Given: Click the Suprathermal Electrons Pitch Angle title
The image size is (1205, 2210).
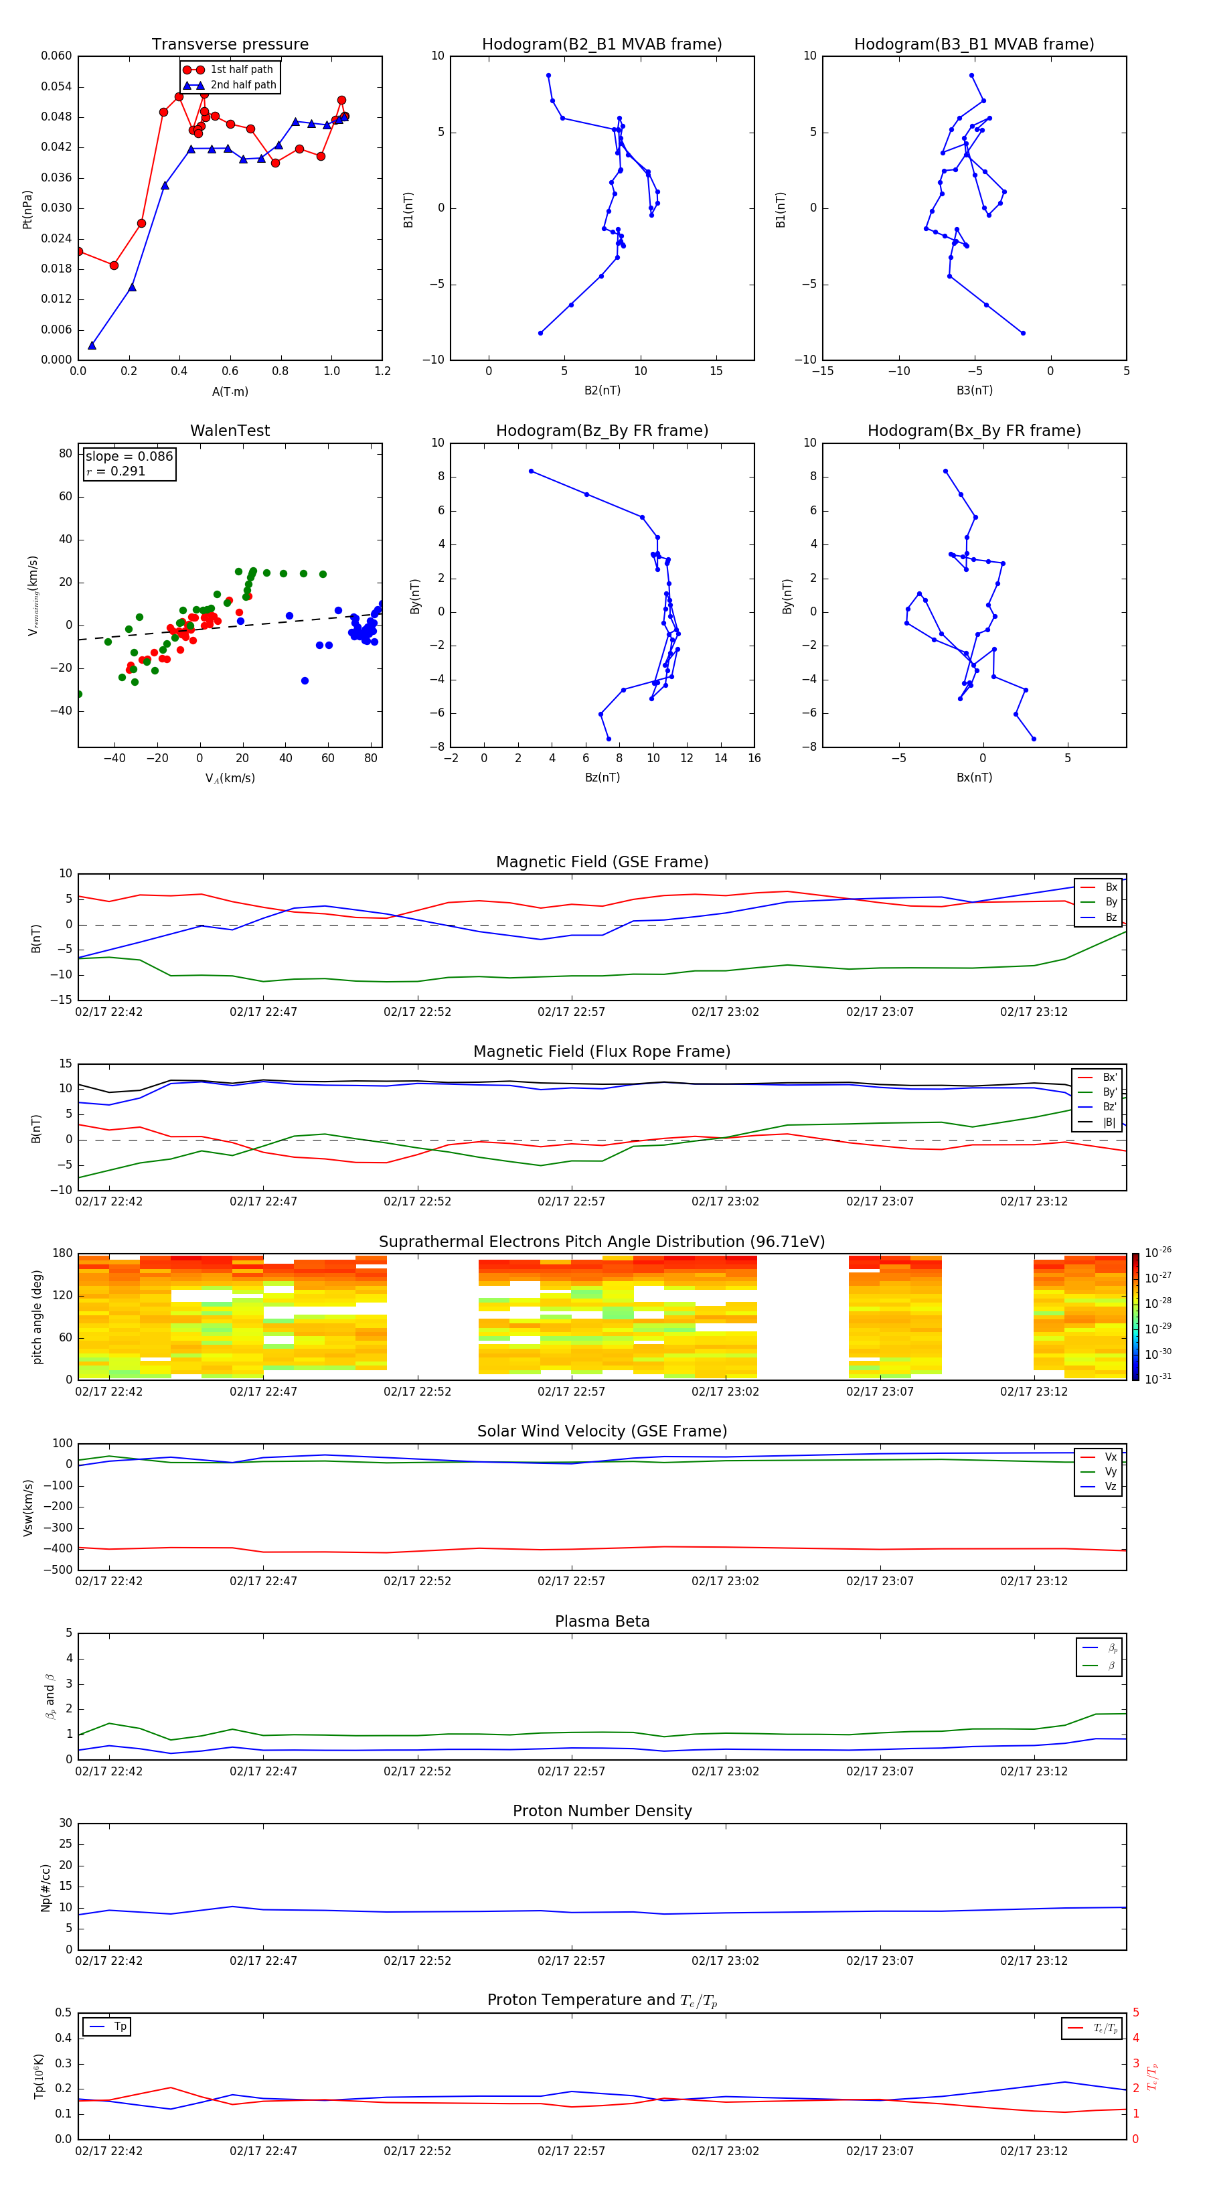Looking at the screenshot, I should click(x=602, y=1242).
